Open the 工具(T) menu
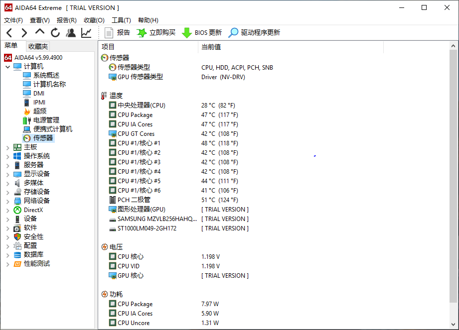The width and height of the screenshot is (459, 330). [121, 20]
